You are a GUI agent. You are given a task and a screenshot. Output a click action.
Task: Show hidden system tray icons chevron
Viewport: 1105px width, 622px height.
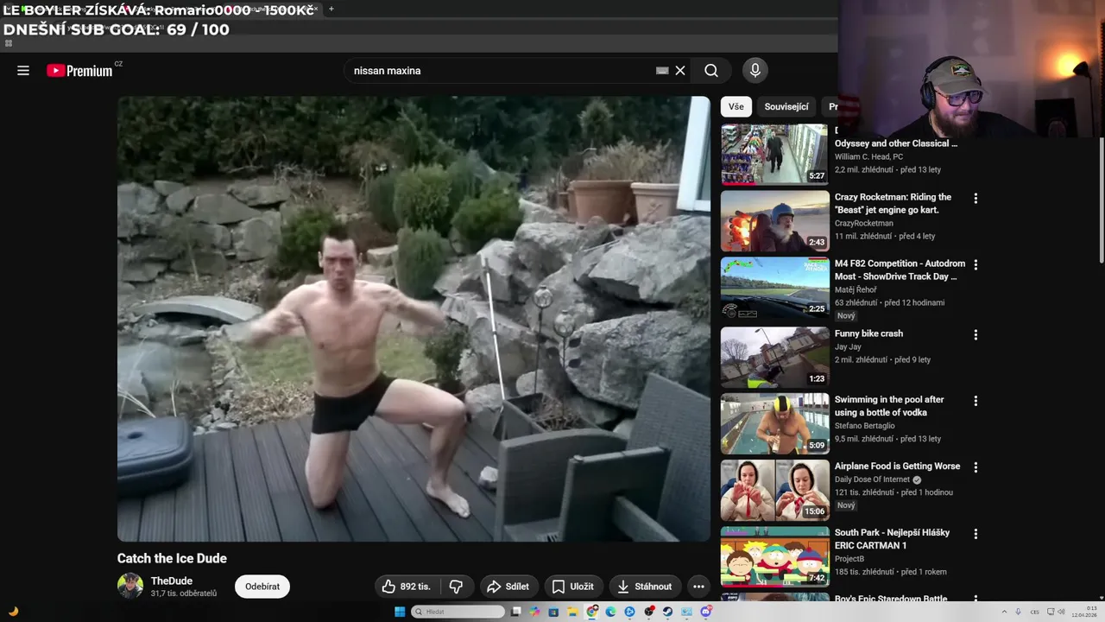click(1004, 612)
